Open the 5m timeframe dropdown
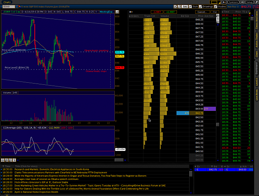 185,7
